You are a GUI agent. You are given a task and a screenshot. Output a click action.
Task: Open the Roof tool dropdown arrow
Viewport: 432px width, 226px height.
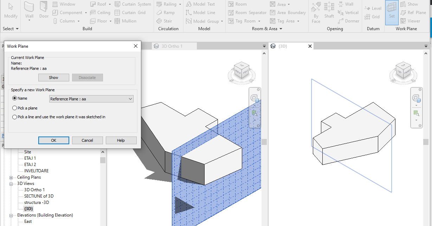click(x=109, y=4)
